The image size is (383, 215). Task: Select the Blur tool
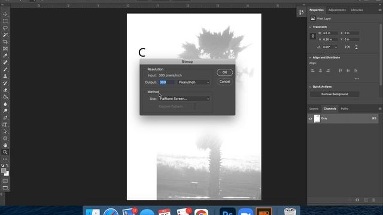pos(5,104)
